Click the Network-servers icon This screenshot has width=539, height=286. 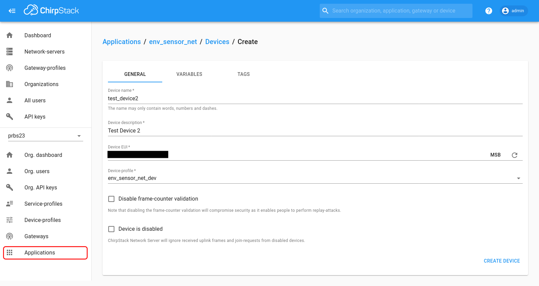pos(10,52)
